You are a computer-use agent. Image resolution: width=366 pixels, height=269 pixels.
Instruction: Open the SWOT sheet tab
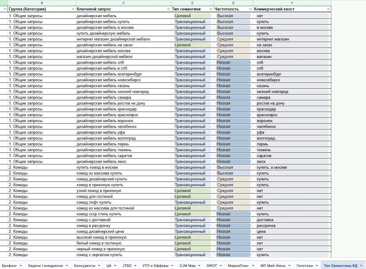click(x=212, y=266)
